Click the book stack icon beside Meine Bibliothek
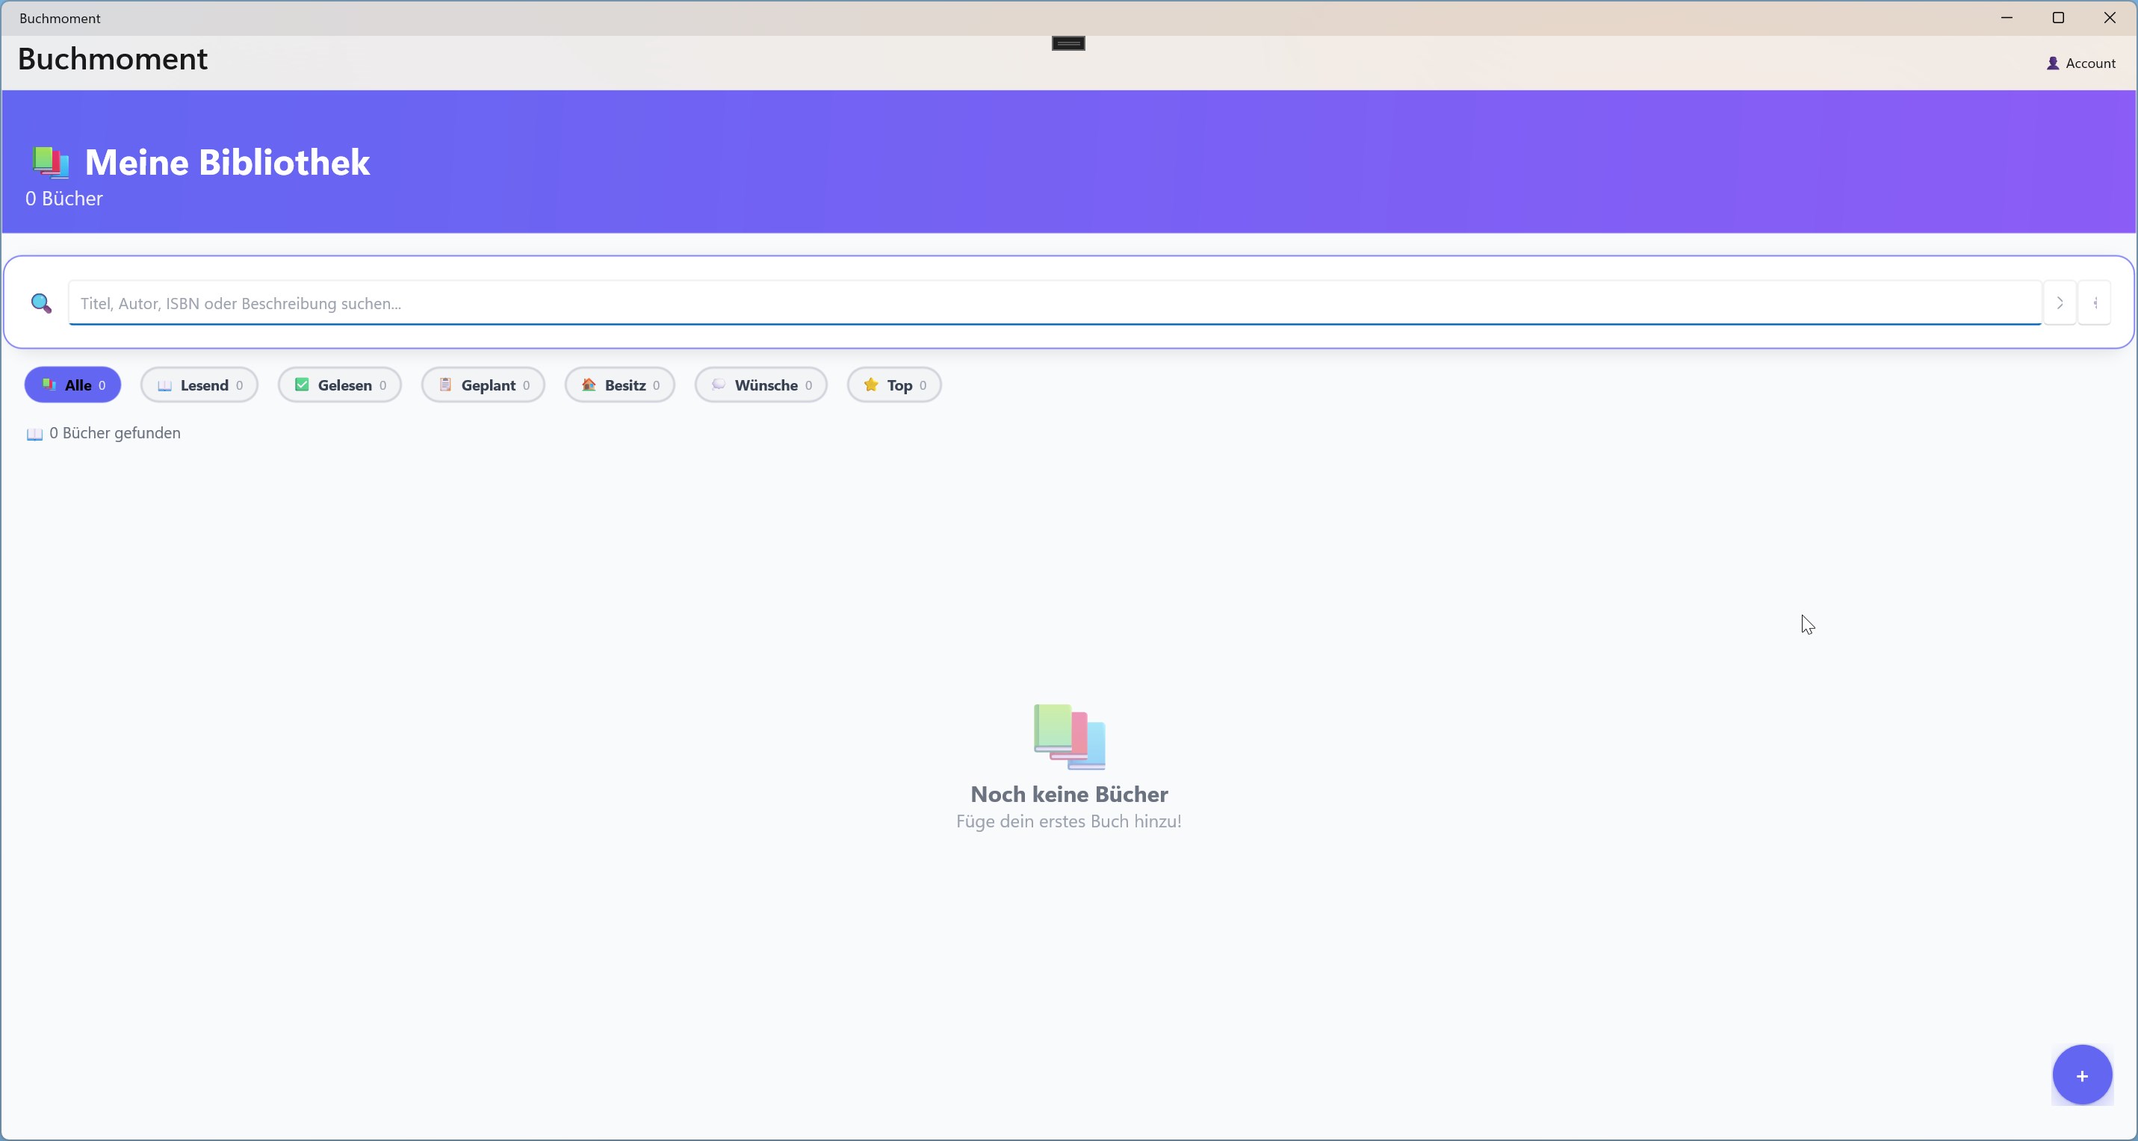Viewport: 2138px width, 1141px height. click(x=50, y=162)
